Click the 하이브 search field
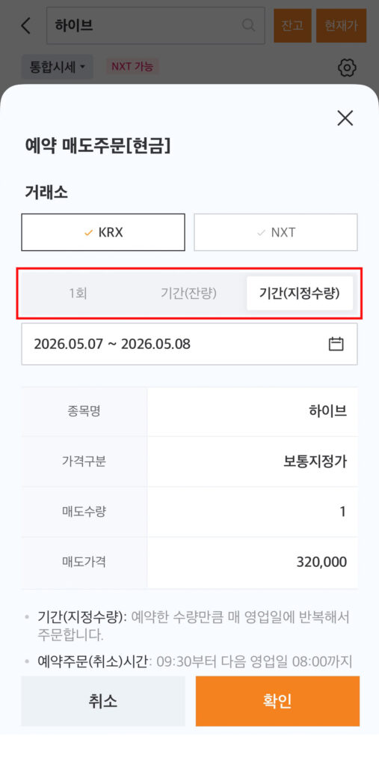379x767 pixels. point(155,25)
